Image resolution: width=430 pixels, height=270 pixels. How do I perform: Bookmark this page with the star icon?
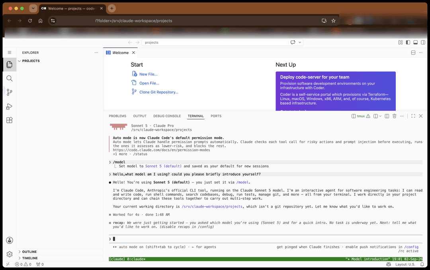click(334, 21)
